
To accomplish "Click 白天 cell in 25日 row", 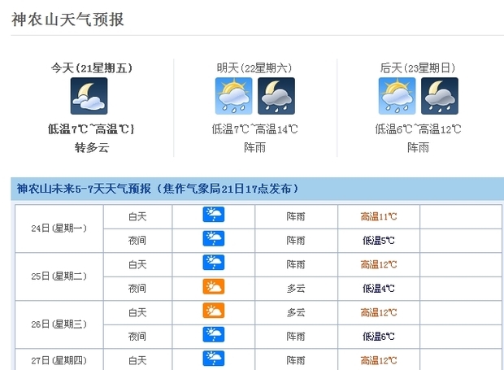I will (x=137, y=264).
